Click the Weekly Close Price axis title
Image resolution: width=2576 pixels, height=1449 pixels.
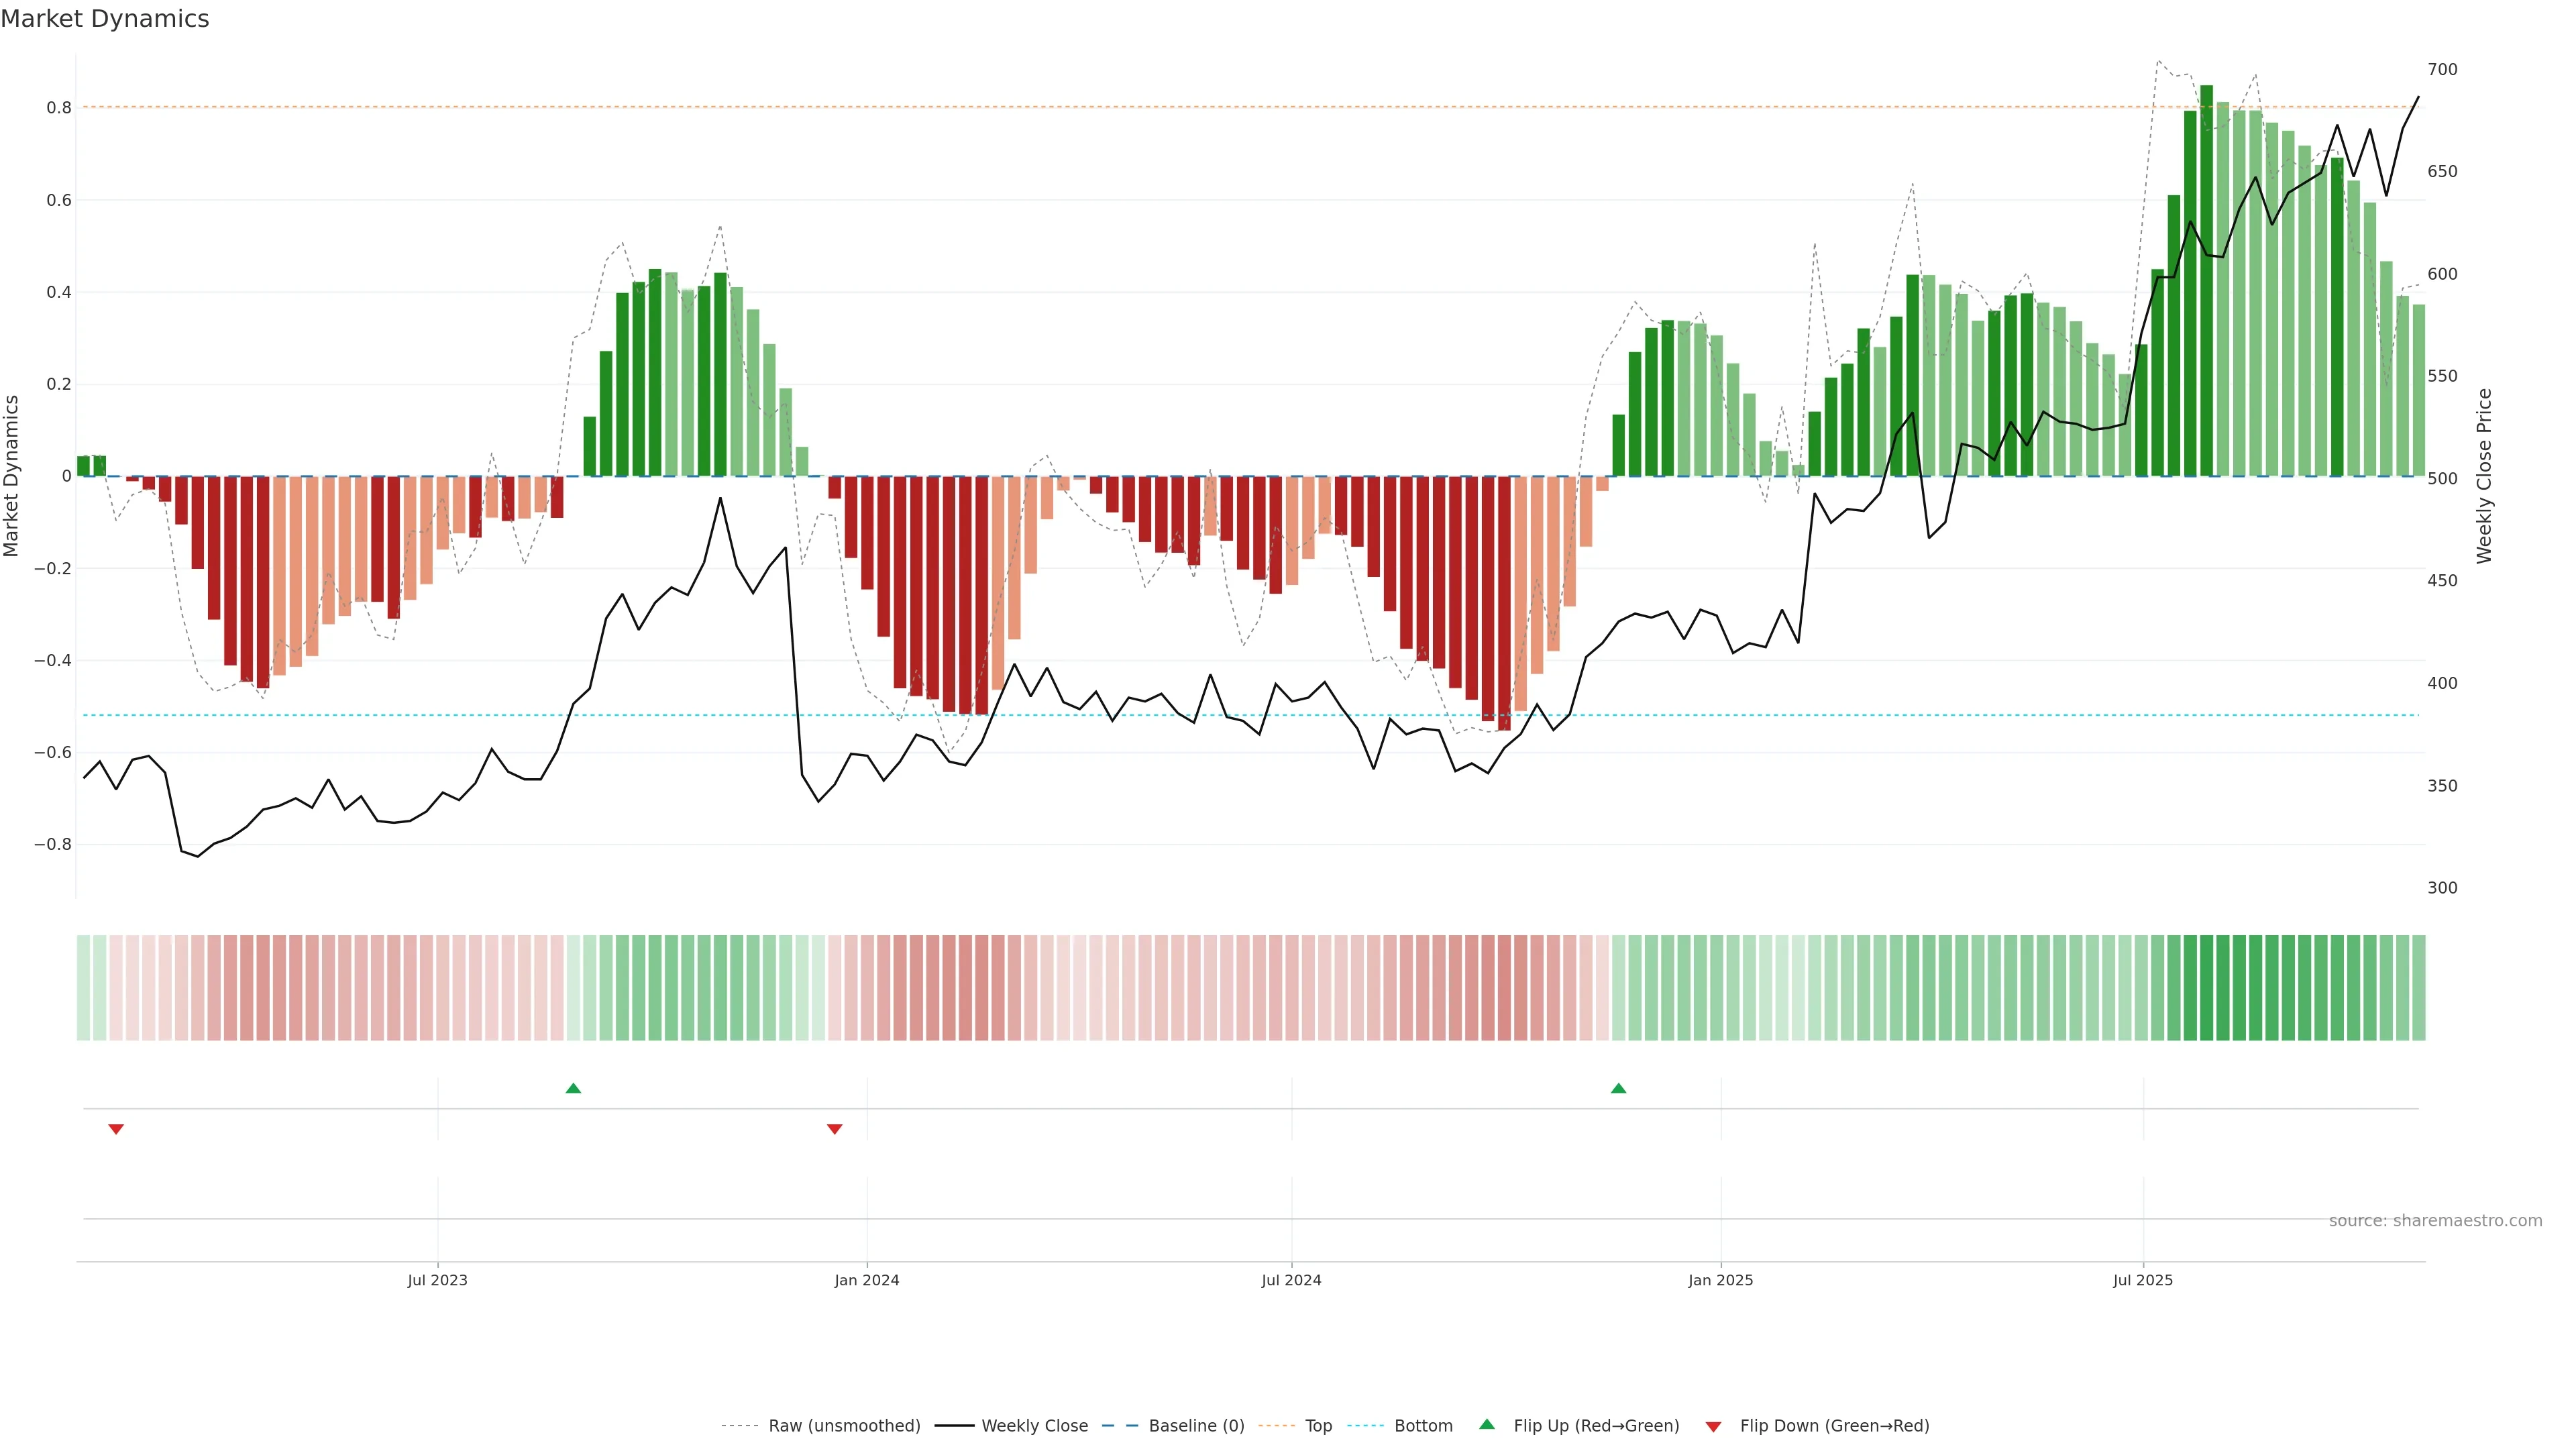pos(2484,476)
